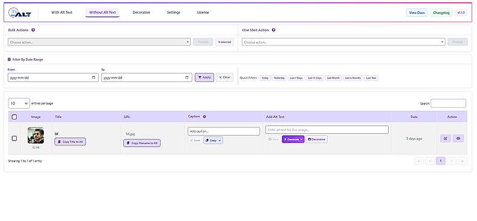Screen dimensions: 477x221
Task: Select the Last Year quick filter
Action: point(371,78)
